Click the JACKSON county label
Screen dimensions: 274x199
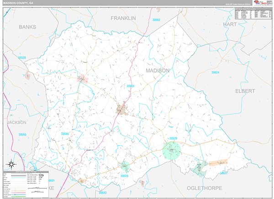17,122
